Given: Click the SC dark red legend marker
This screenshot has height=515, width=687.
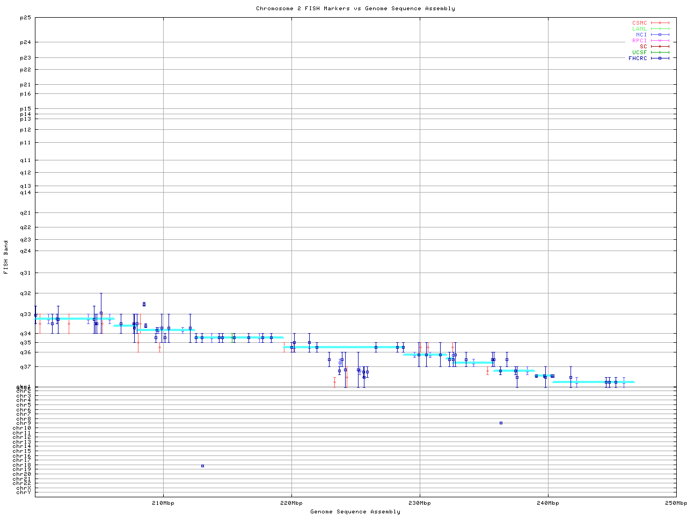Looking at the screenshot, I should (660, 47).
